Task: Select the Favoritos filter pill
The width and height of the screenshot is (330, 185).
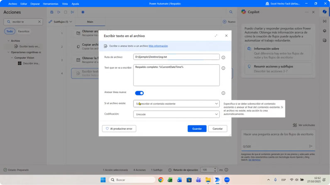Action: [x=24, y=31]
